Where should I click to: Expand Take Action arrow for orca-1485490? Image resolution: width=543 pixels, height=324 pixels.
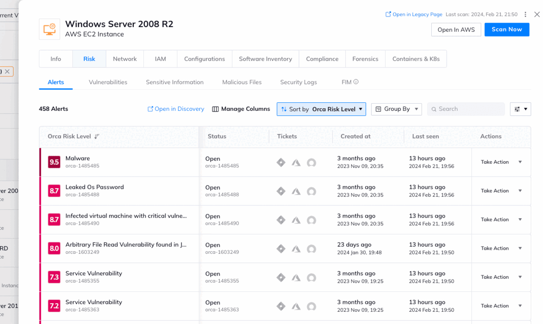point(520,219)
